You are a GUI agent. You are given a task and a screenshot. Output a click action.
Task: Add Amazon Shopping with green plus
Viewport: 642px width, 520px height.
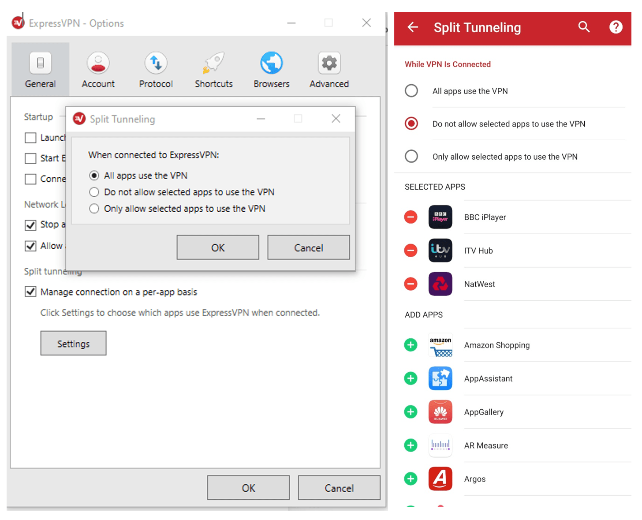(411, 345)
